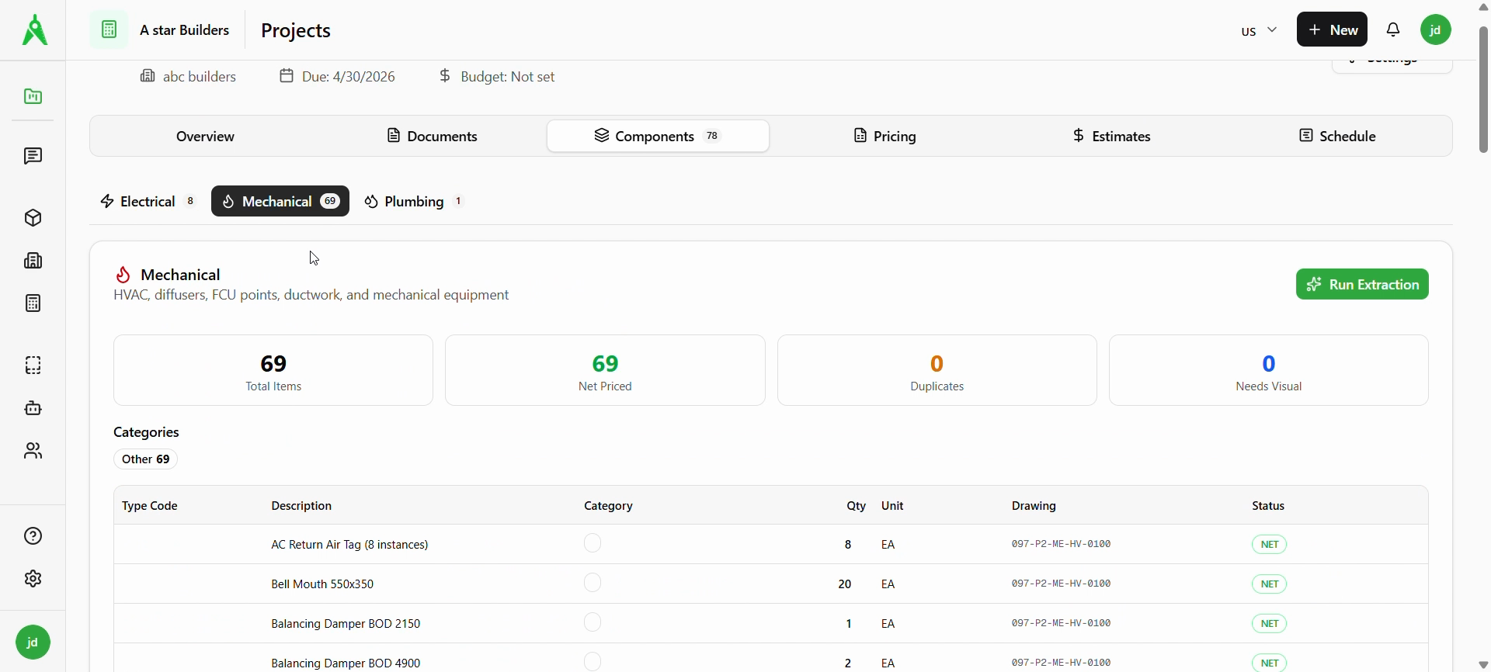Click the New button
This screenshot has width=1491, height=672.
[1332, 29]
